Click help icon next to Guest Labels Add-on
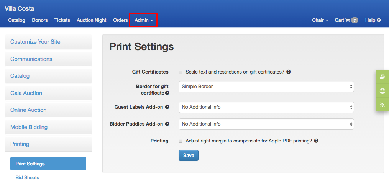 click(x=167, y=107)
